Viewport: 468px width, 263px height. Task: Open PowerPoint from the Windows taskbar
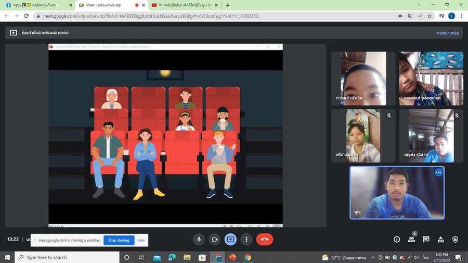232,257
